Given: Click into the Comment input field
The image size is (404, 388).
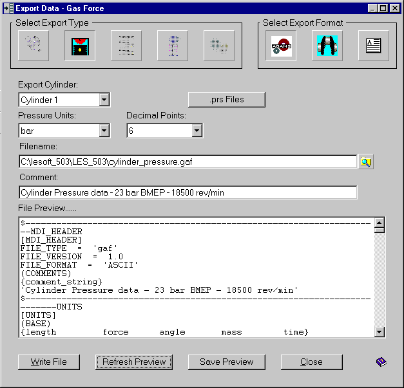Looking at the screenshot, I should click(188, 192).
